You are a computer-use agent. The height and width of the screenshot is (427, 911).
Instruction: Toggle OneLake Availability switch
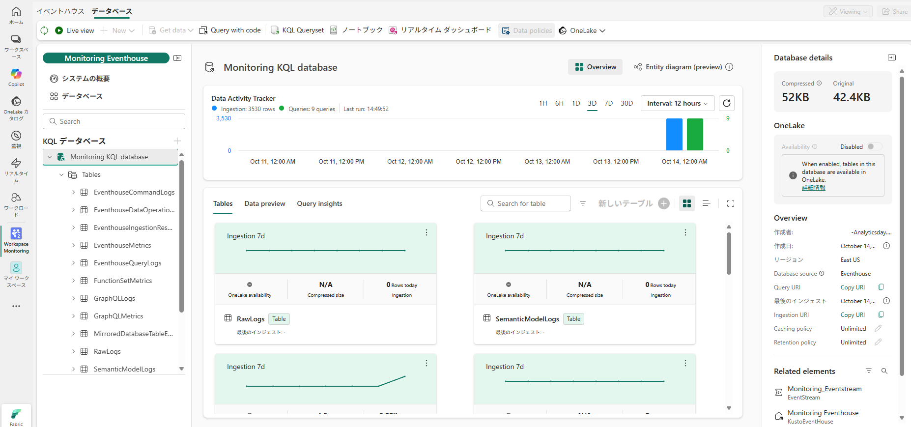874,146
